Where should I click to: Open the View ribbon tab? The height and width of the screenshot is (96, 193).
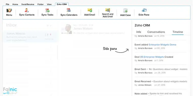click(x=49, y=4)
